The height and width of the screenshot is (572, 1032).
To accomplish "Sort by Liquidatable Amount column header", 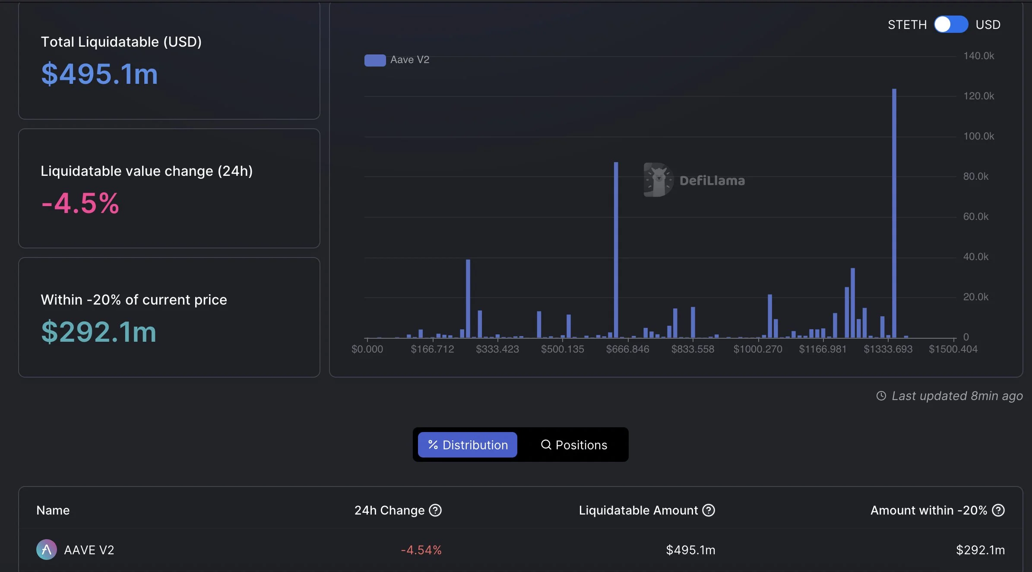I will click(x=638, y=510).
